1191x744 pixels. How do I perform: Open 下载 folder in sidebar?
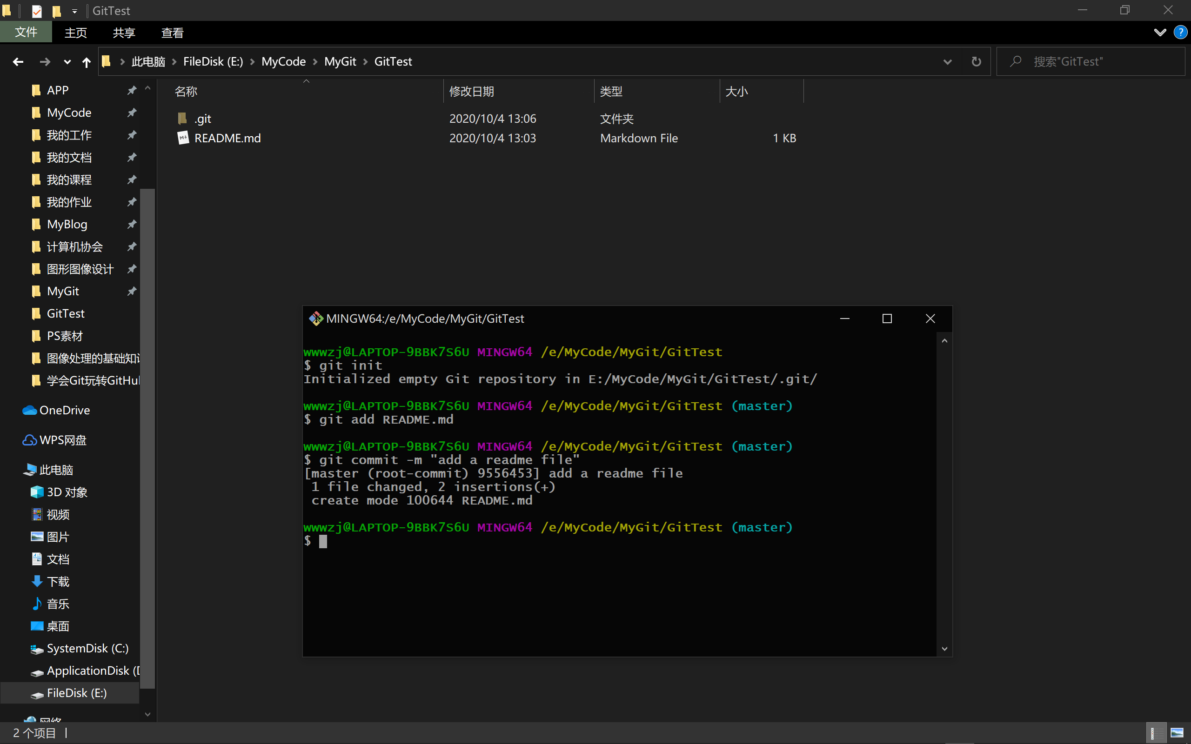(58, 582)
